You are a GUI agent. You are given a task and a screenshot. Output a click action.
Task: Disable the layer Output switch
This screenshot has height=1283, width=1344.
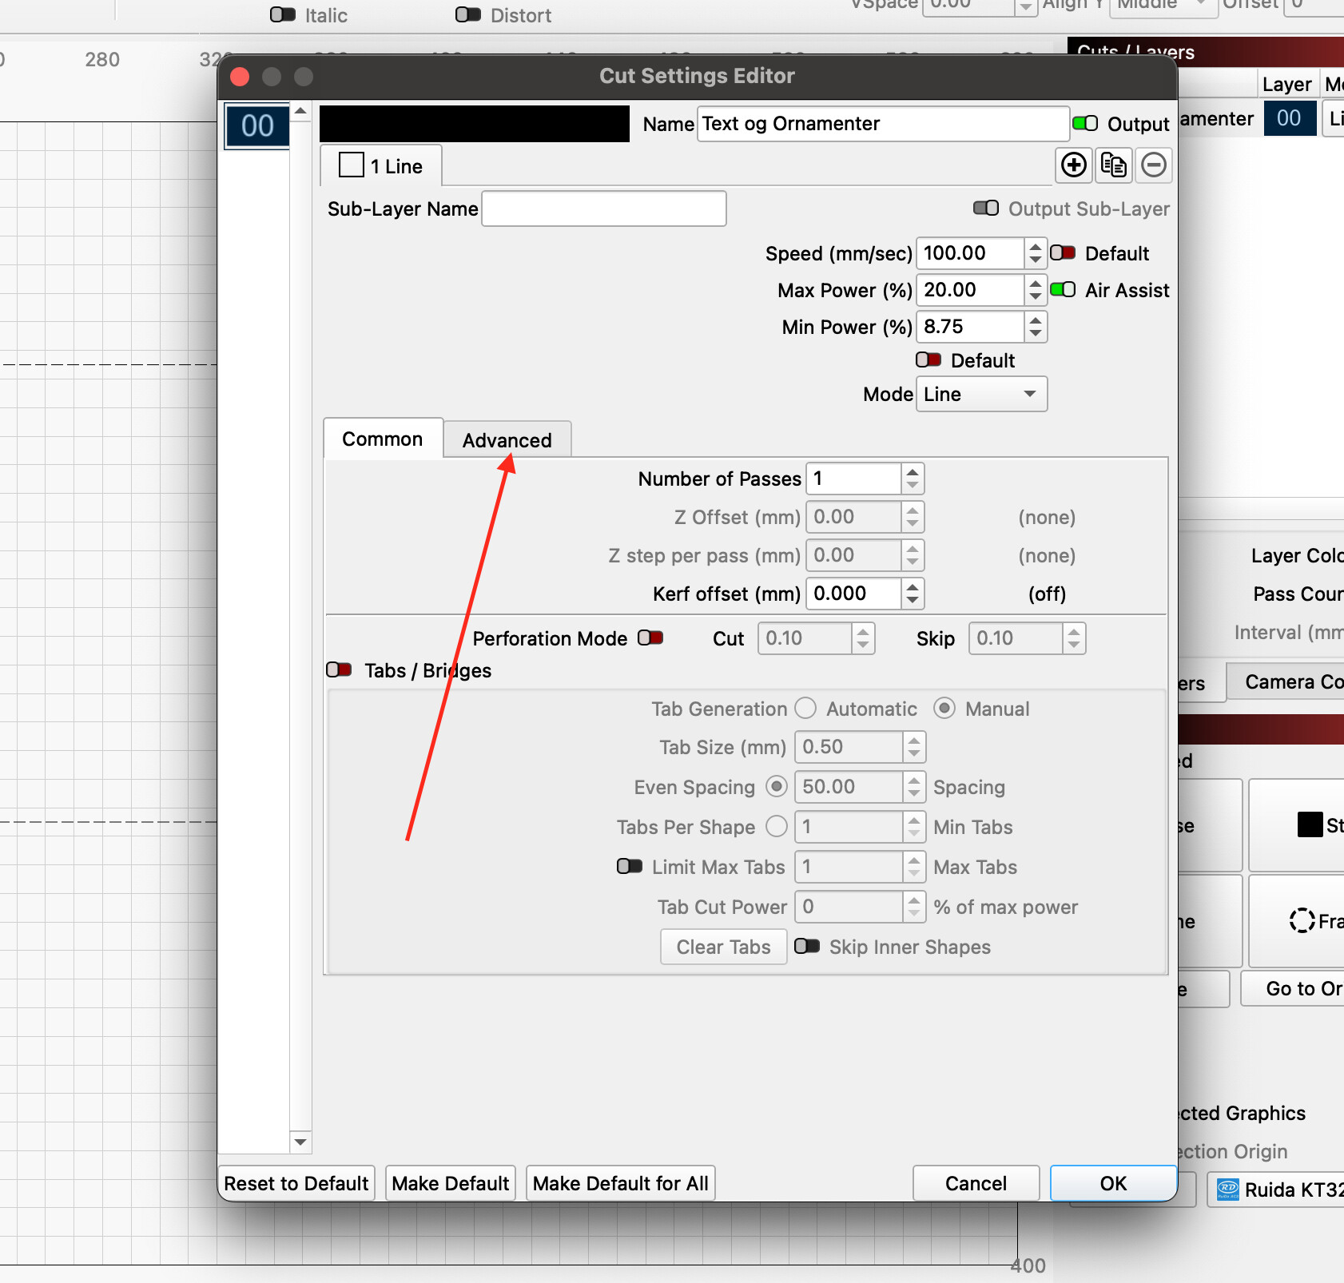point(1085,124)
